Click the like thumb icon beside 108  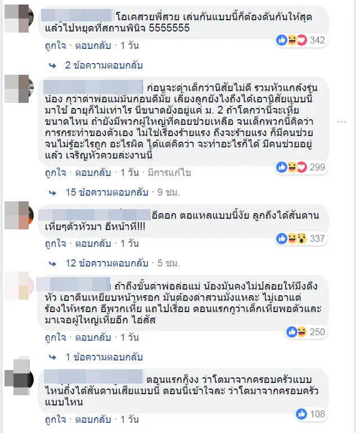point(301,414)
